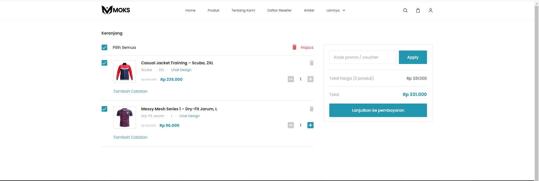
Task: Expand the Lainnya dropdown menu
Action: tap(336, 10)
